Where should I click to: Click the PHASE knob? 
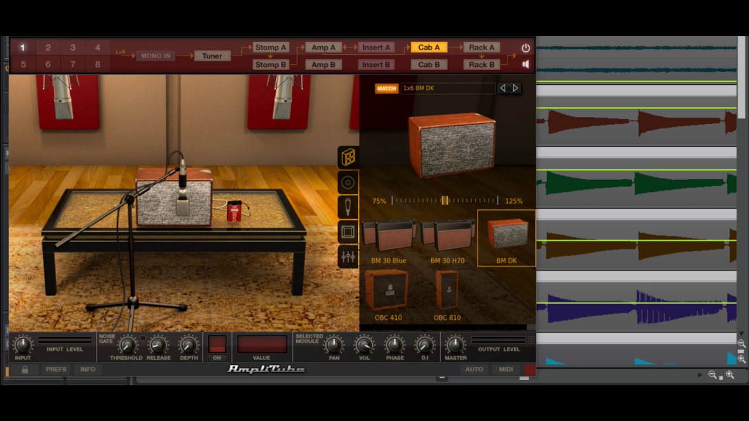coord(394,345)
